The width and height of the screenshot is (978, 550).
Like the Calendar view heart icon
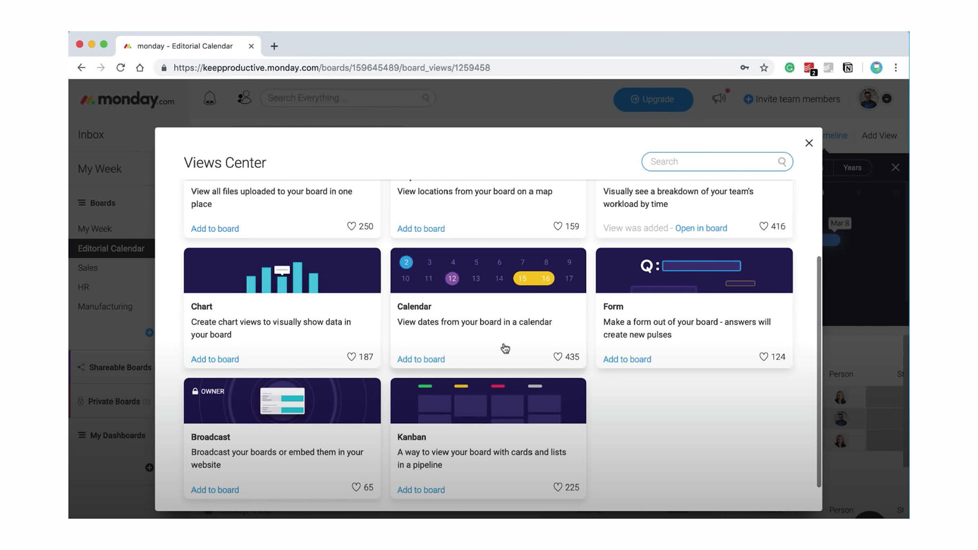(x=558, y=356)
